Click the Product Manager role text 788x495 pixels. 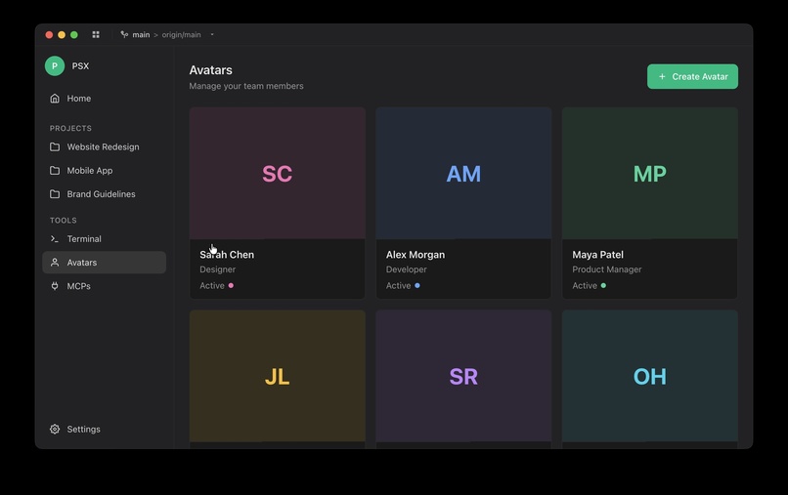[x=606, y=269]
